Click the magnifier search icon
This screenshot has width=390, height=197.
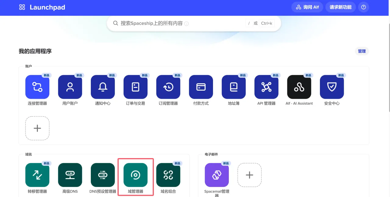click(115, 23)
